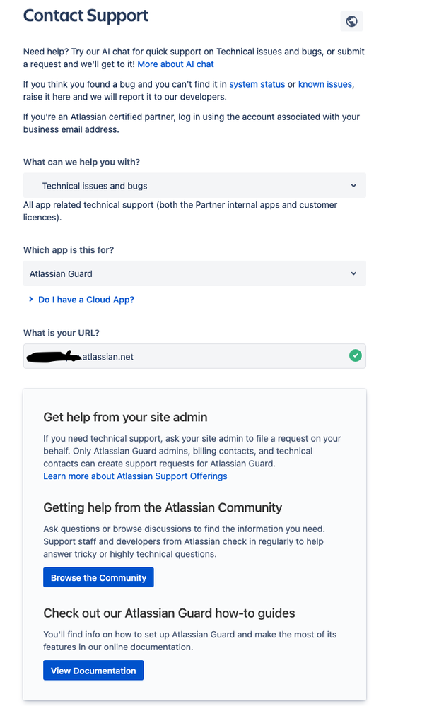
Task: Click the blue arrow next to "Do I have a Cloud App?"
Action: point(30,299)
